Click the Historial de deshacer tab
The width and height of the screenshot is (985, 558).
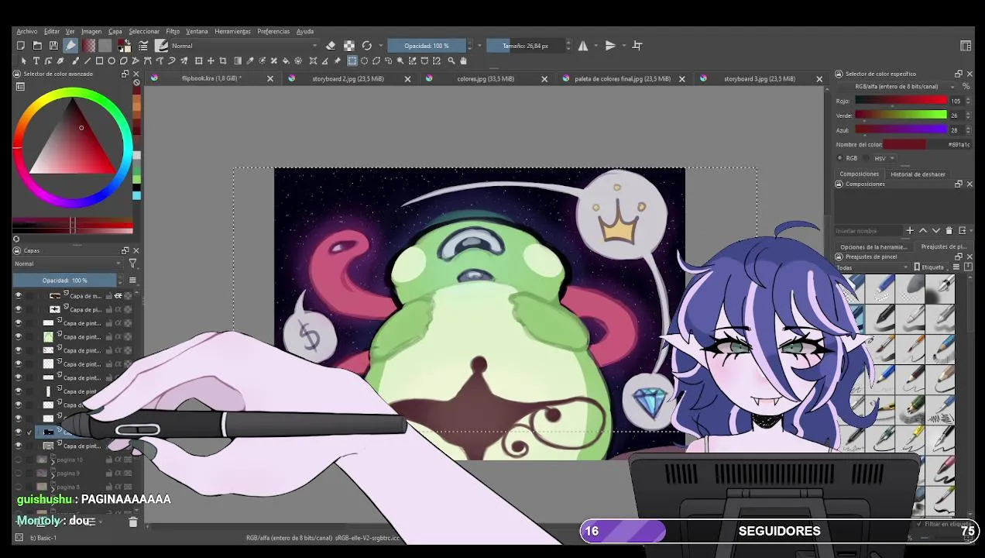coord(918,174)
